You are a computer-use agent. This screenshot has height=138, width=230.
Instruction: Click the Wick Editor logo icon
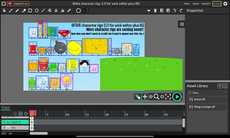[x=4, y=4]
